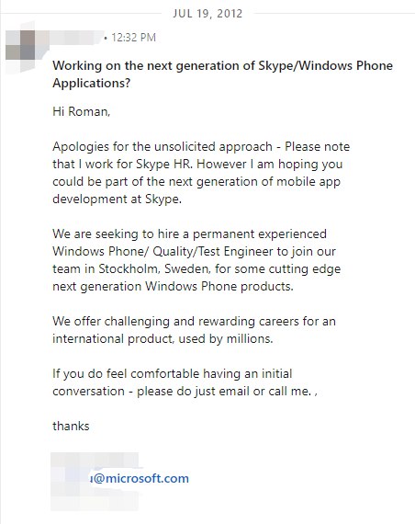Viewport: 415px width, 524px height.
Task: Click the JUL 19, 2012 date separator
Action: click(207, 14)
